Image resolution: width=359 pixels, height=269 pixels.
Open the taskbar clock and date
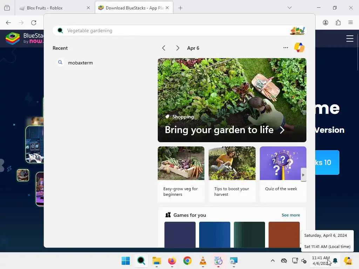coord(321,261)
